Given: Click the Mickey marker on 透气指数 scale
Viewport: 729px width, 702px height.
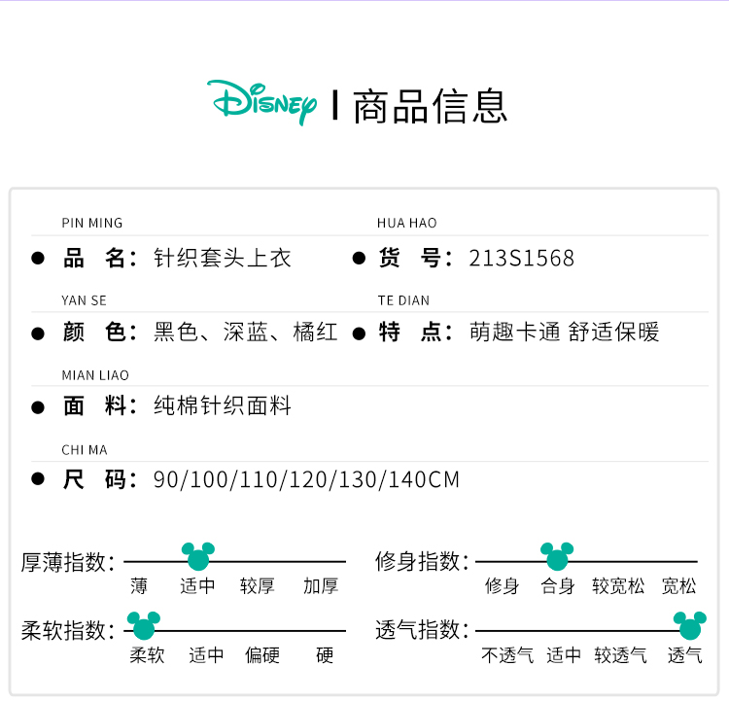Looking at the screenshot, I should (x=690, y=625).
